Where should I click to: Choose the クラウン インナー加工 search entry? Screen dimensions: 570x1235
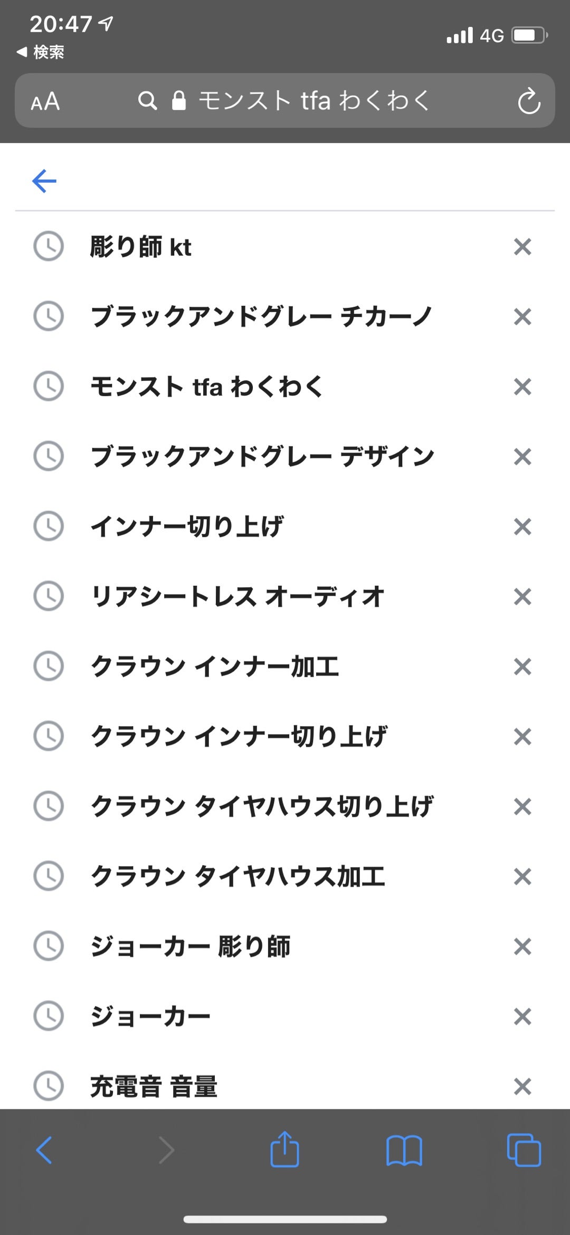pyautogui.click(x=215, y=667)
